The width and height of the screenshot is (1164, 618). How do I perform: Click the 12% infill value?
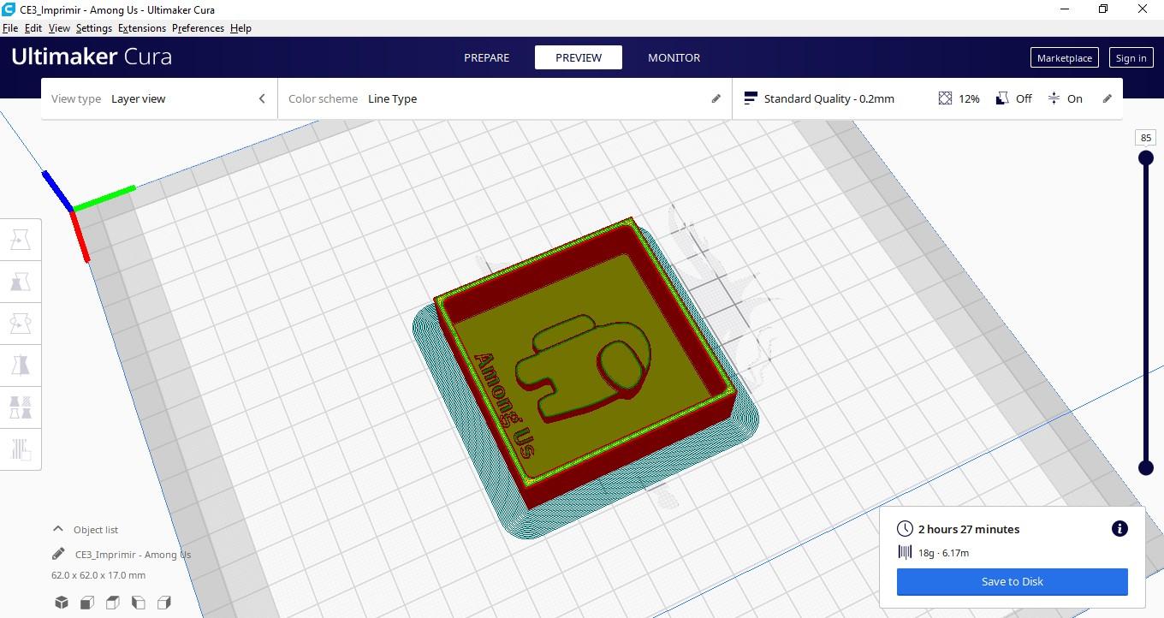coord(969,98)
